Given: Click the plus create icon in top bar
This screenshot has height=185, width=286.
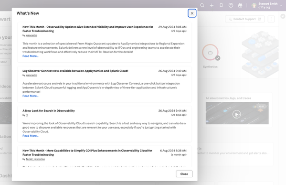Looking at the screenshot, I should point(212,5).
